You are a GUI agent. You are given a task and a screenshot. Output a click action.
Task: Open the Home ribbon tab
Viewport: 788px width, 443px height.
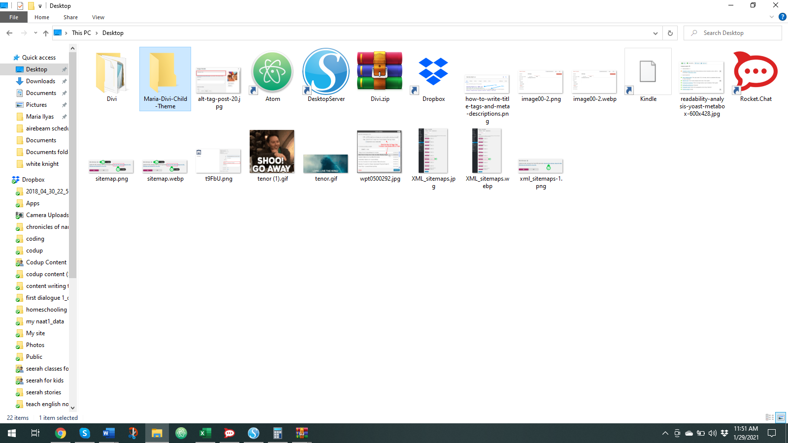pos(42,17)
